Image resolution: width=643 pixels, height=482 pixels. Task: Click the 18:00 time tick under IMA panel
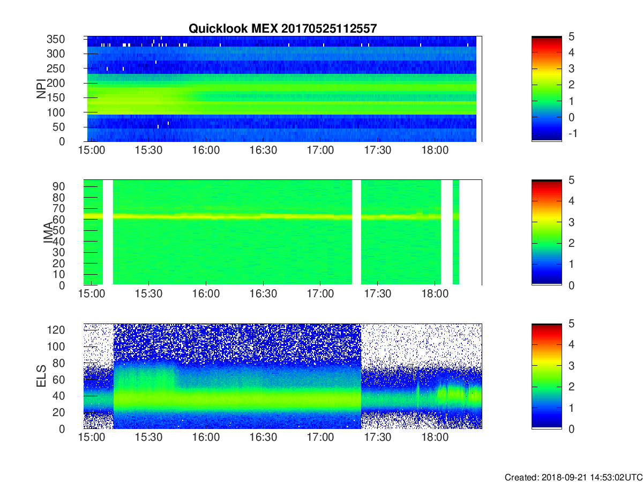[x=435, y=294]
